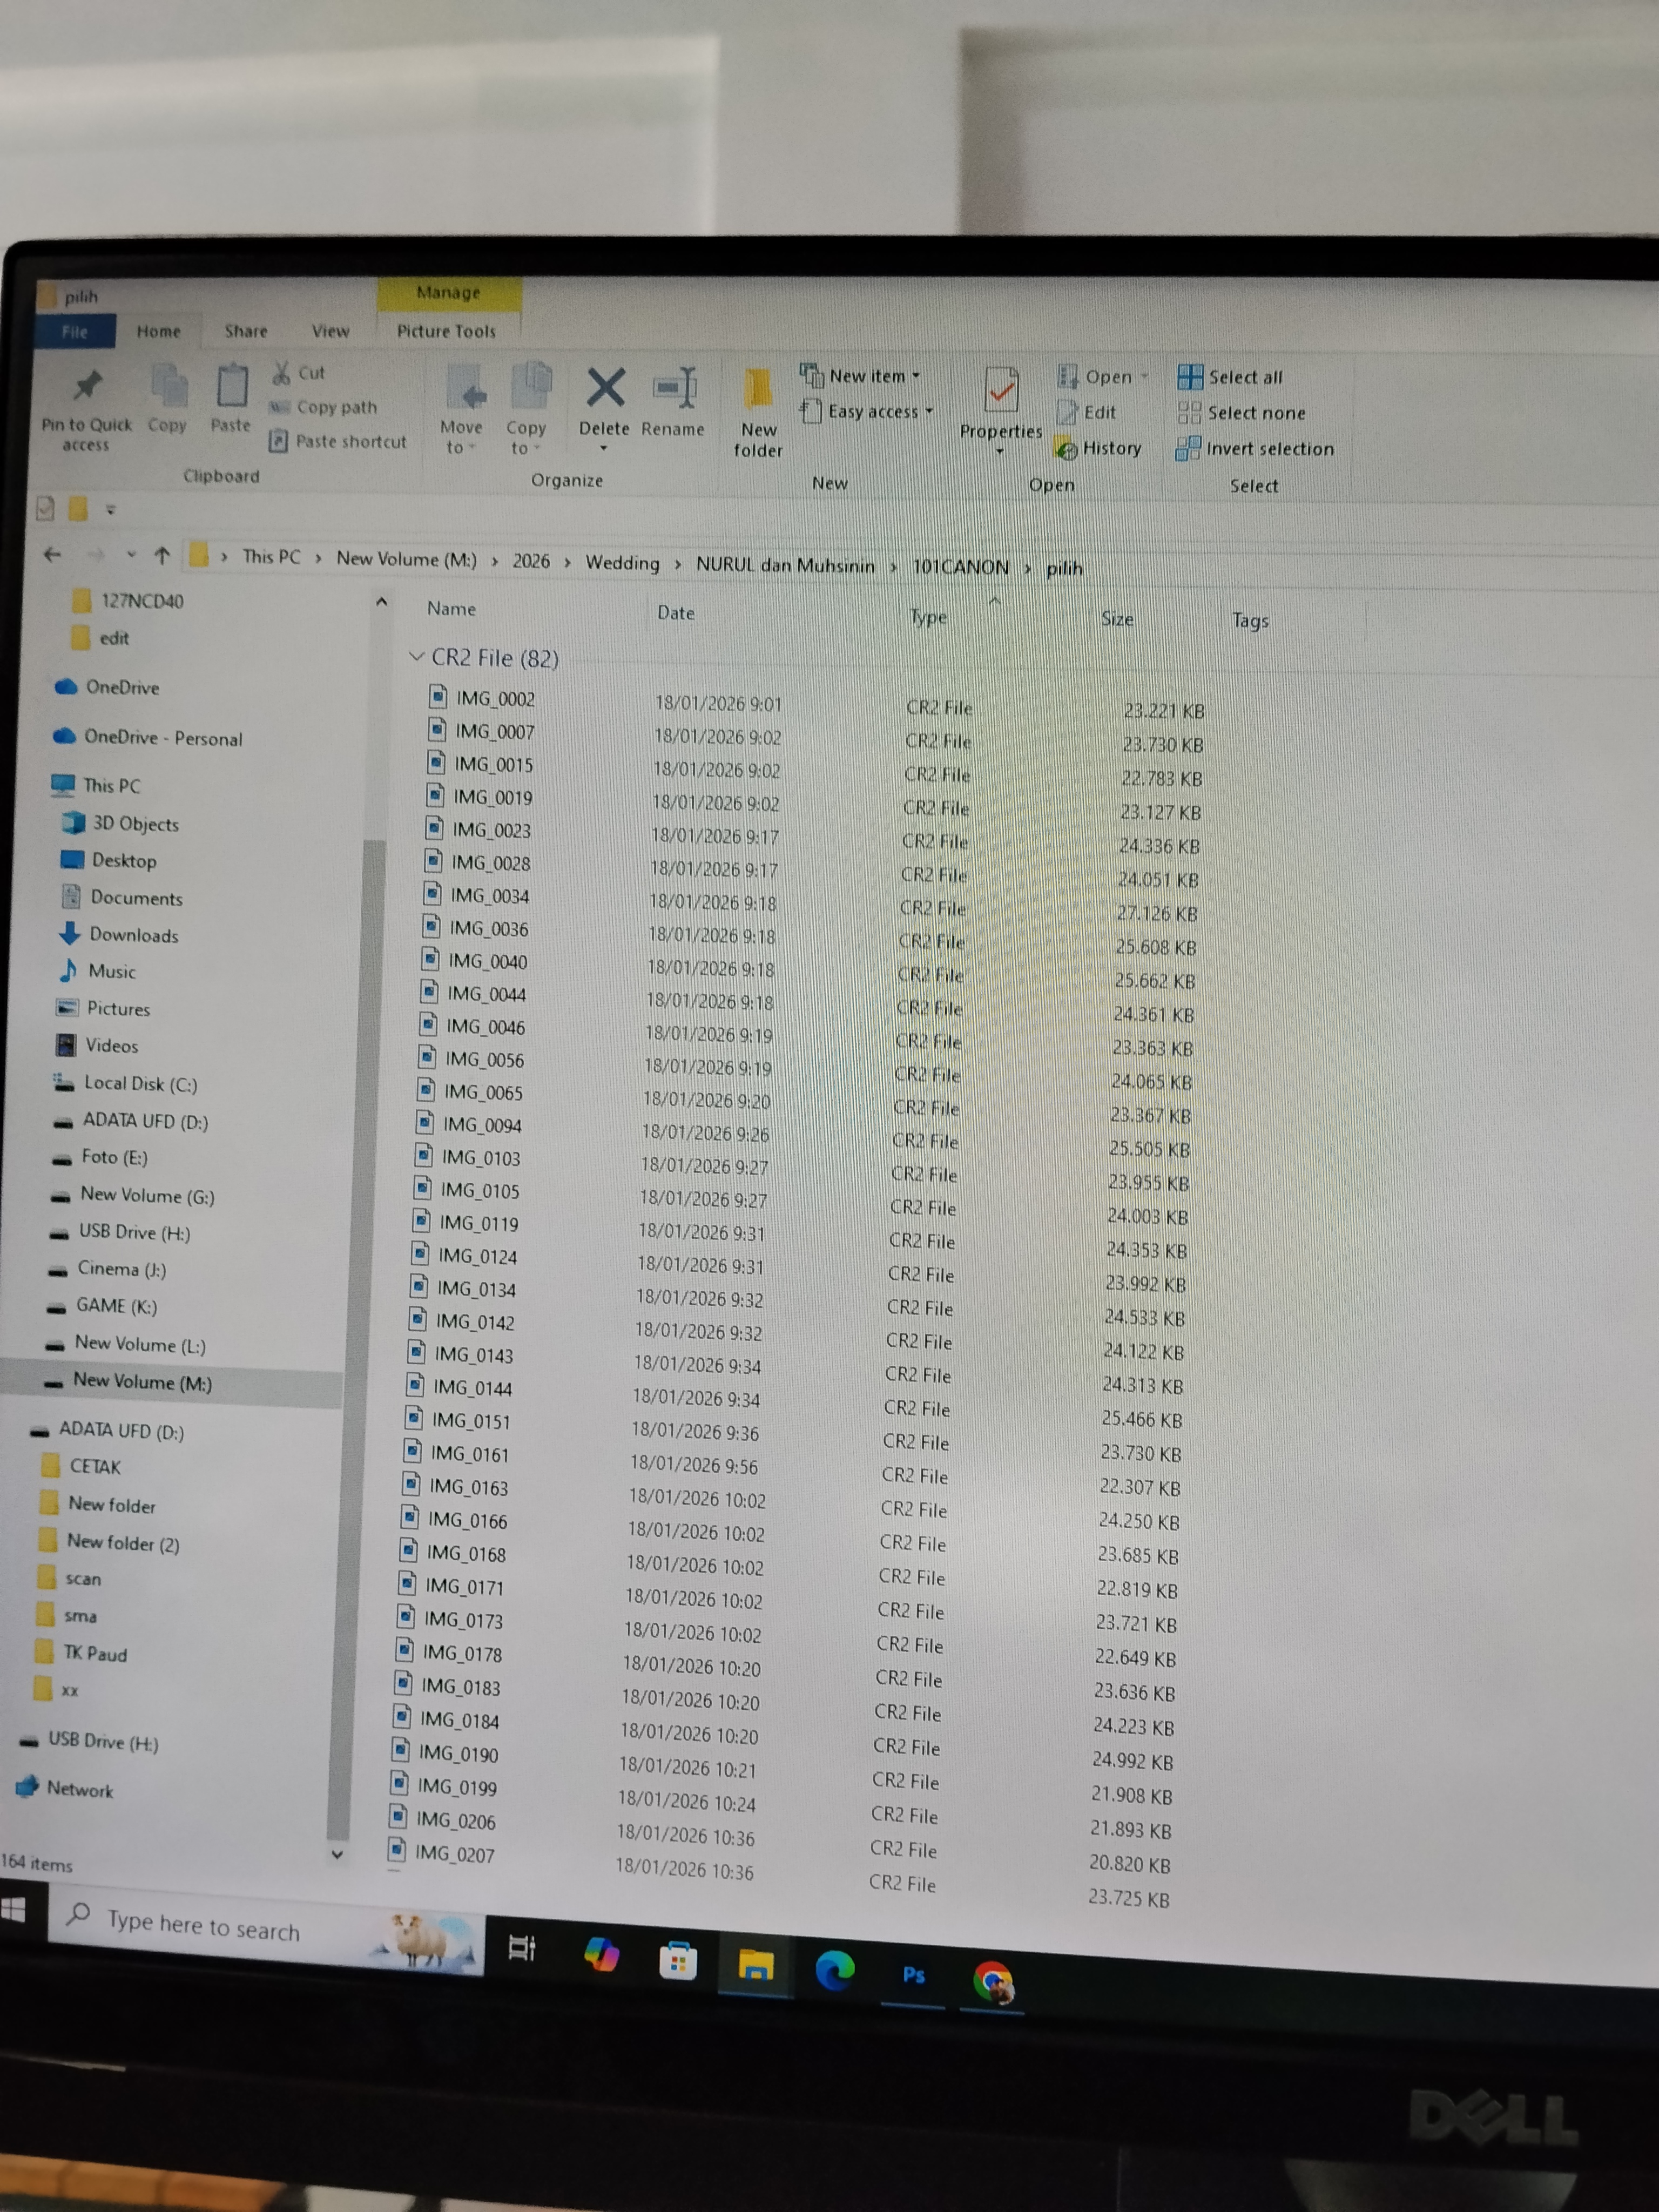Open Photoshop from the taskbar
Image resolution: width=1659 pixels, height=2212 pixels.
click(913, 1975)
